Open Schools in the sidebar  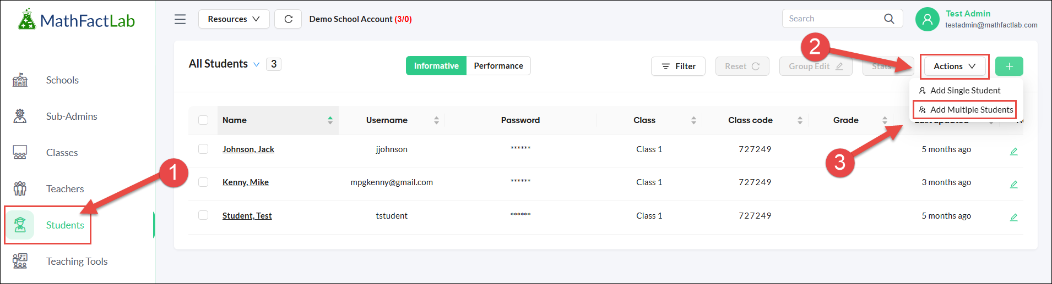point(62,80)
